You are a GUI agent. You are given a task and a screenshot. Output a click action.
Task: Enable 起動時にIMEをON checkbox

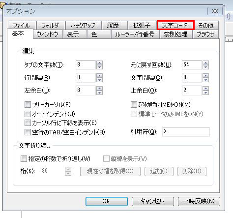coord(134,104)
